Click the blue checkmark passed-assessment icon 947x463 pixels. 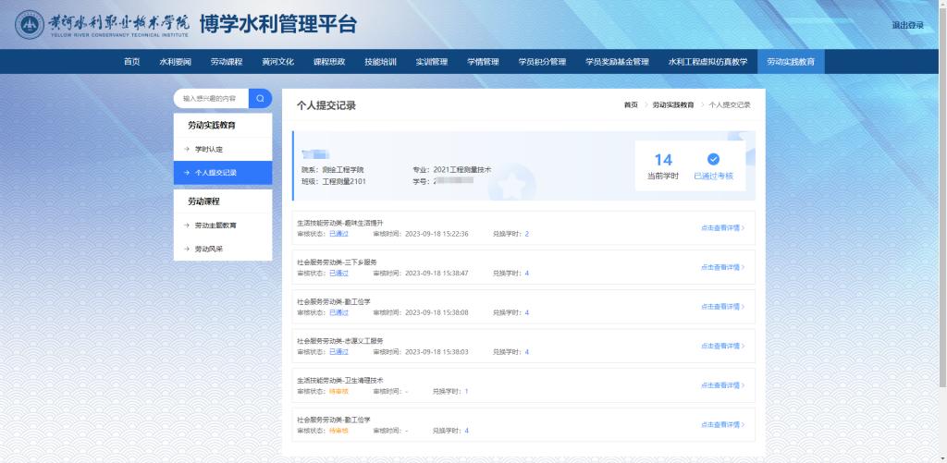[713, 159]
